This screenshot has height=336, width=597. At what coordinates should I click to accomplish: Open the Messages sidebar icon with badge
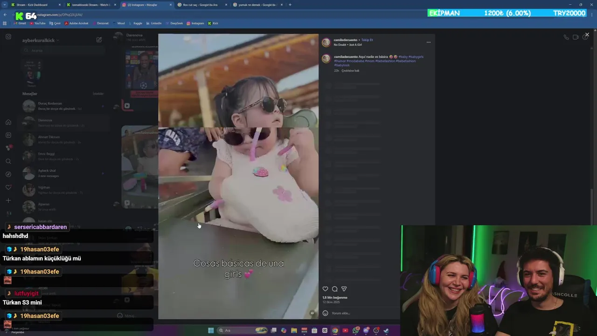(8, 148)
